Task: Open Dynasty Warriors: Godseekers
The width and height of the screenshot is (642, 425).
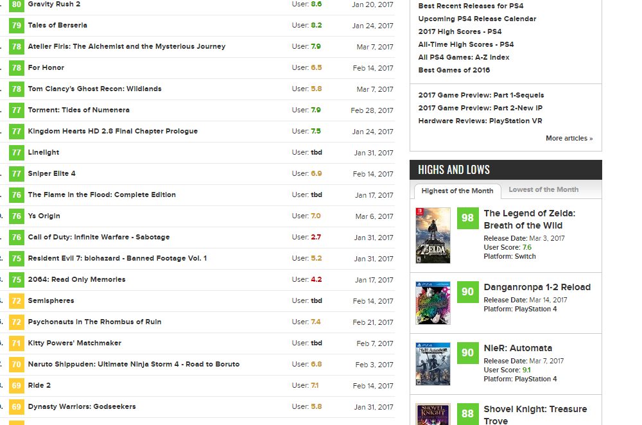Action: coord(82,406)
